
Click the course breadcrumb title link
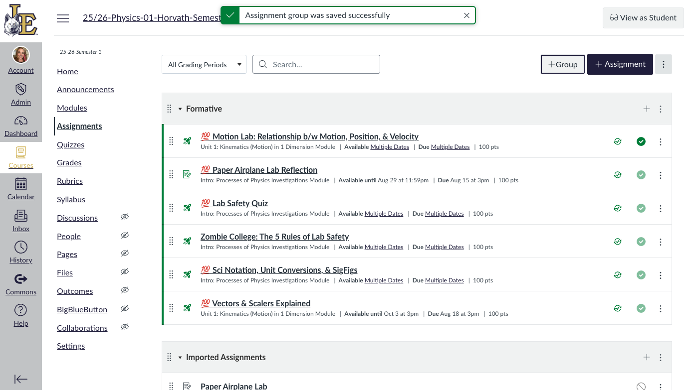tap(152, 18)
